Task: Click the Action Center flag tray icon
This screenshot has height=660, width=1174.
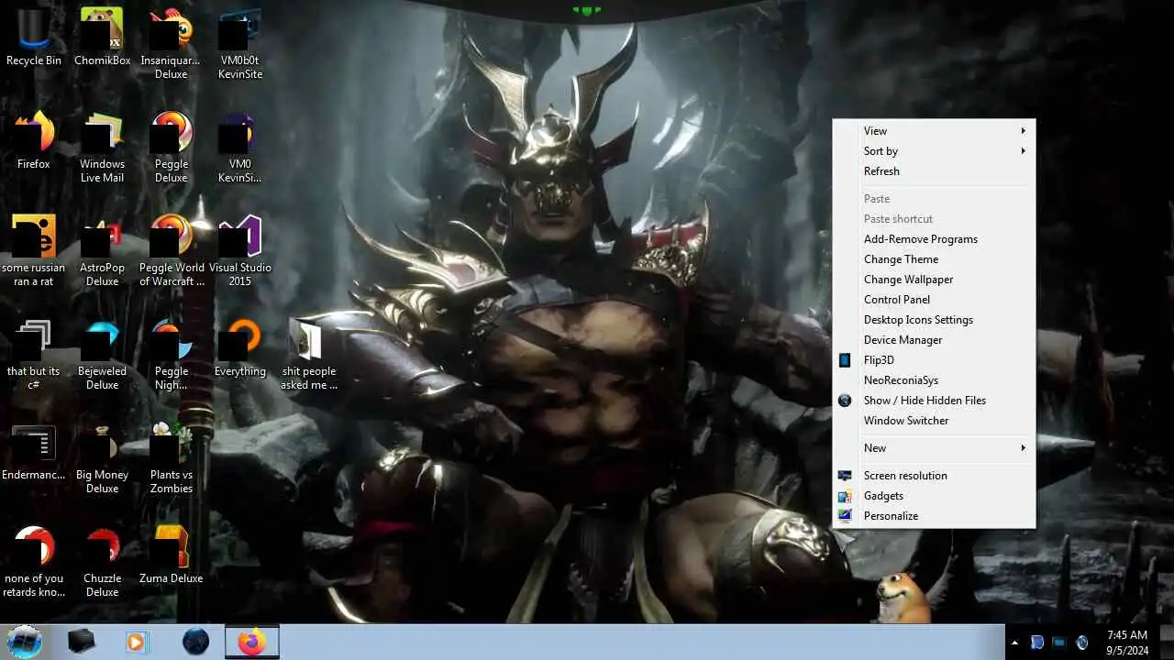Action: point(1037,643)
